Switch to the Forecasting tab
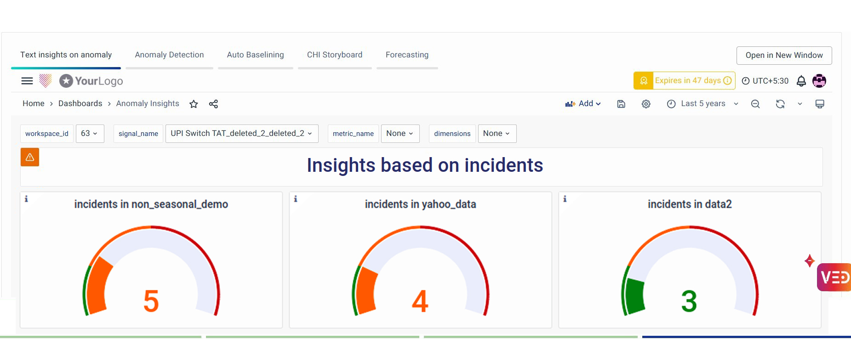 (407, 55)
